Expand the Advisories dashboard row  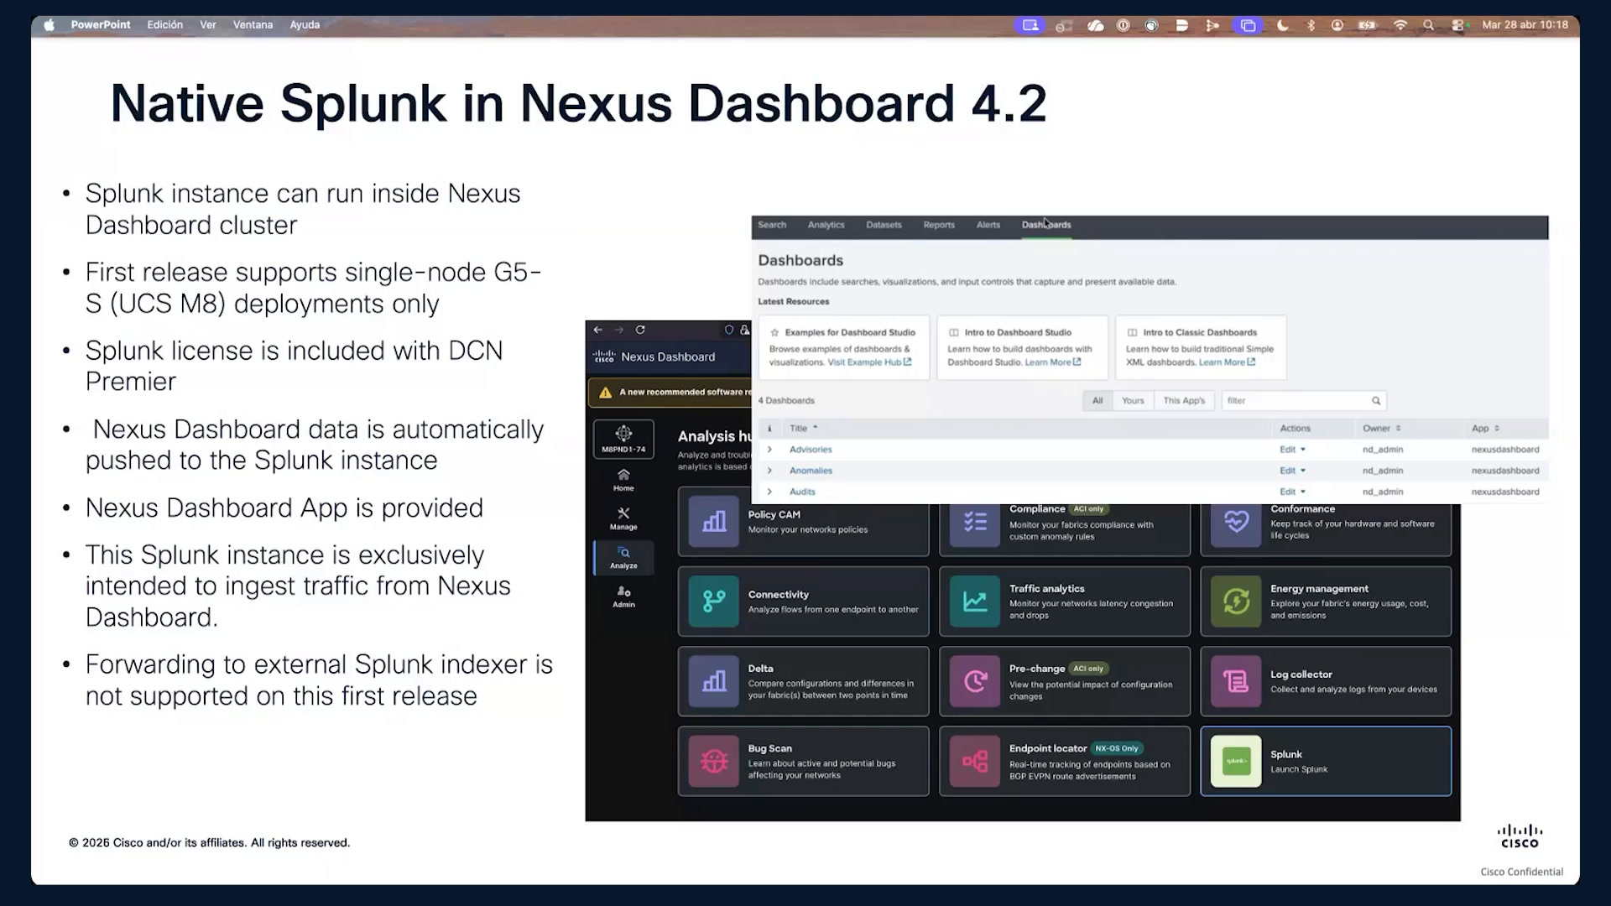point(769,450)
